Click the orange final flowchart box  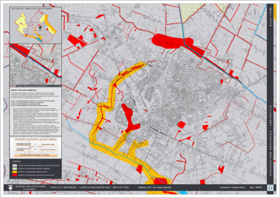tap(36, 155)
